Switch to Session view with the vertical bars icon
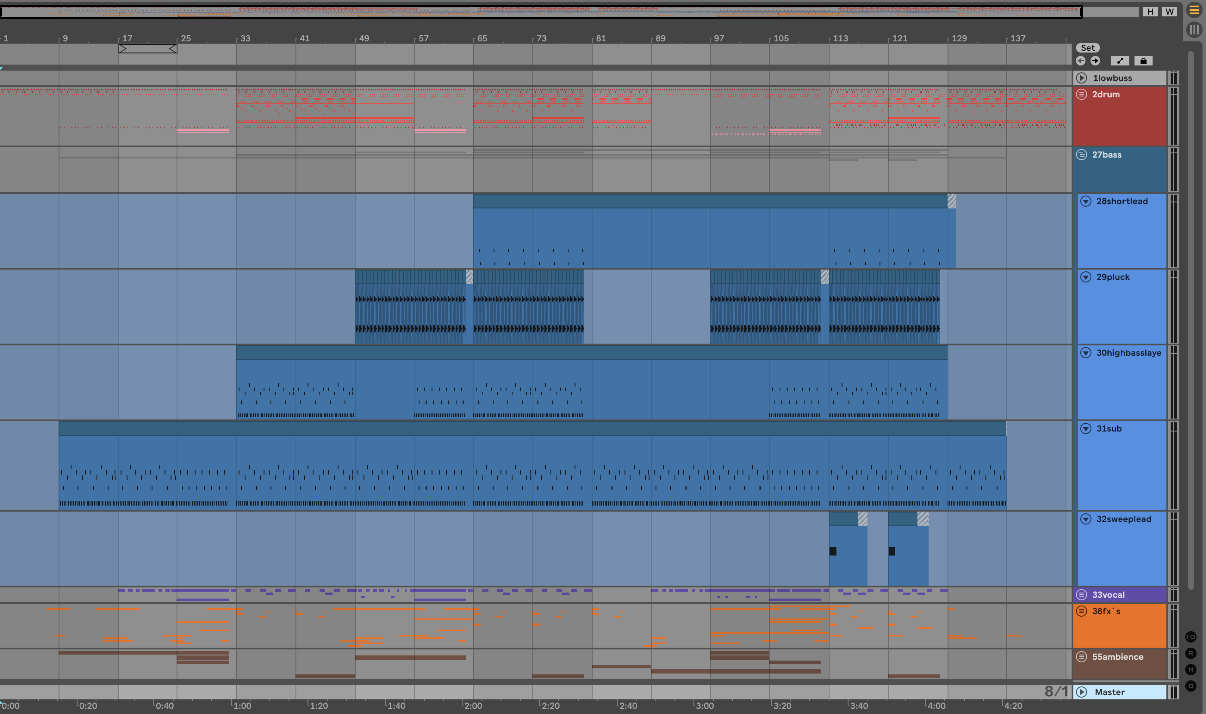This screenshot has width=1206, height=714. [x=1194, y=30]
